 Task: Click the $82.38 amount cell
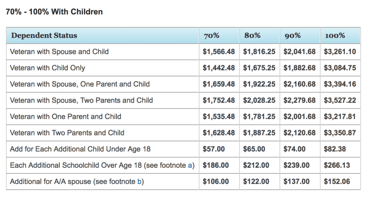[x=334, y=149]
